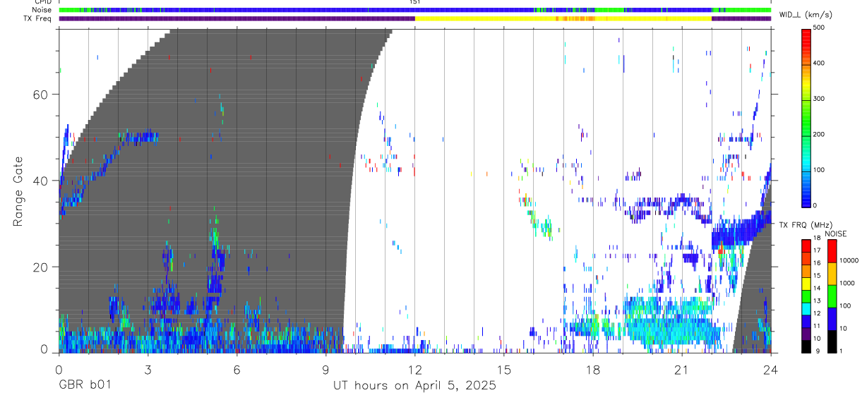Screen dimensions: 867x400
Task: Click the '151' CPID value
Action: tap(414, 2)
